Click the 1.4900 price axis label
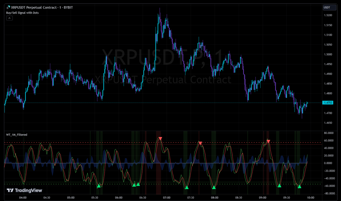This screenshot has height=201, width=341. point(328,74)
